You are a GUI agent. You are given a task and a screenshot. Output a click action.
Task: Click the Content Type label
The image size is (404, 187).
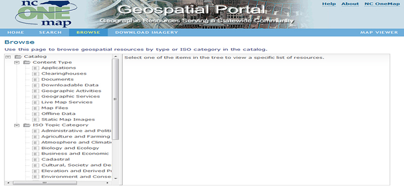click(53, 62)
